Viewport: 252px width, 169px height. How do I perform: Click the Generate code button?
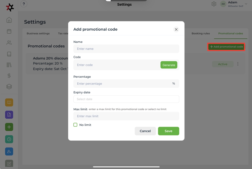169,65
